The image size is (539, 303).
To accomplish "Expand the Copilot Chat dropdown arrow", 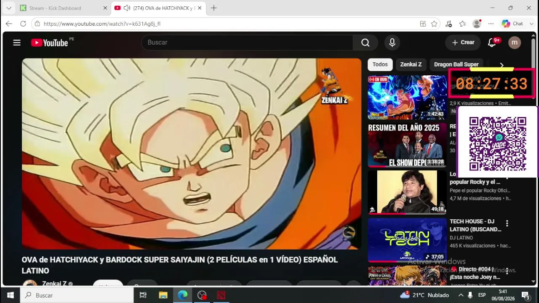I will click(x=531, y=24).
